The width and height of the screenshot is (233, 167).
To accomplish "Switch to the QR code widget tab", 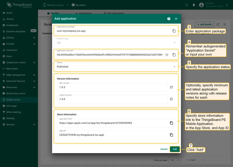I will pyautogui.click(x=114, y=13).
